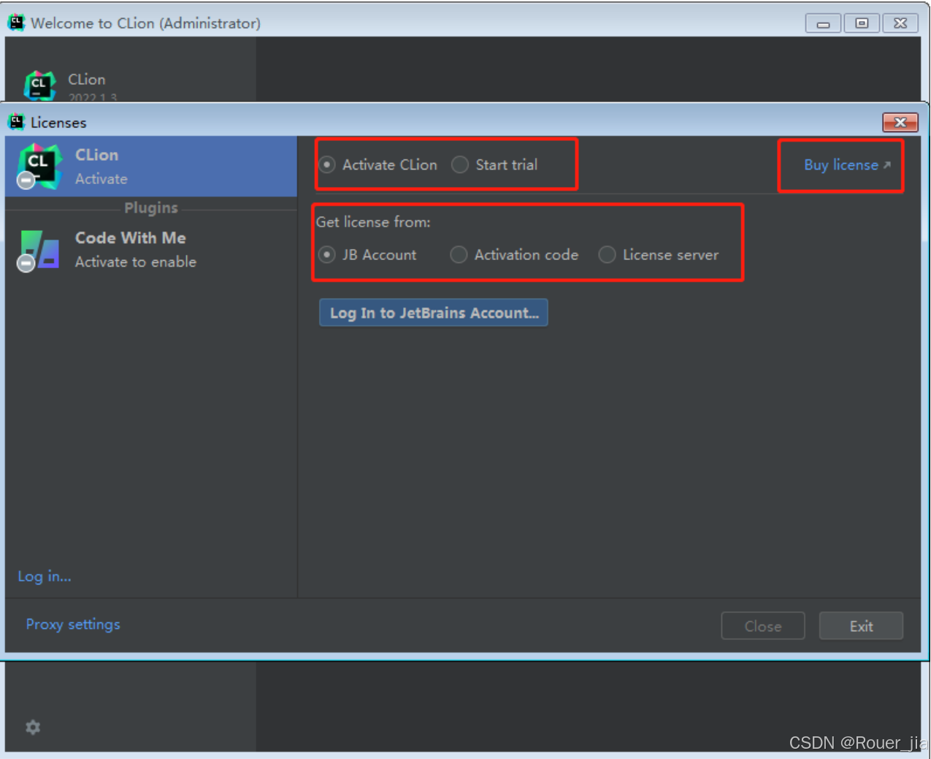The width and height of the screenshot is (931, 759).
Task: Maximize the Welcome to CLion window
Action: pos(862,23)
